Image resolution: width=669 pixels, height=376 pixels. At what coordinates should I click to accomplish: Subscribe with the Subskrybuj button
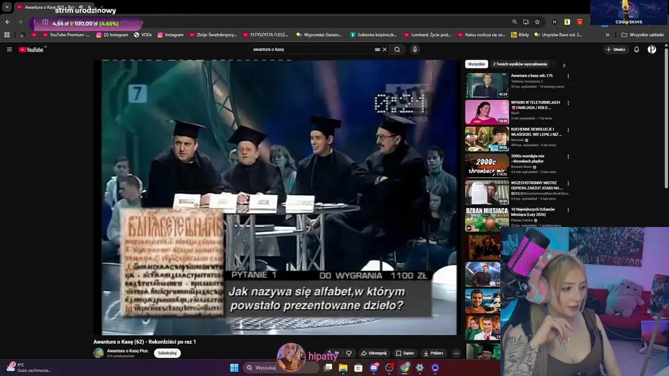point(167,353)
